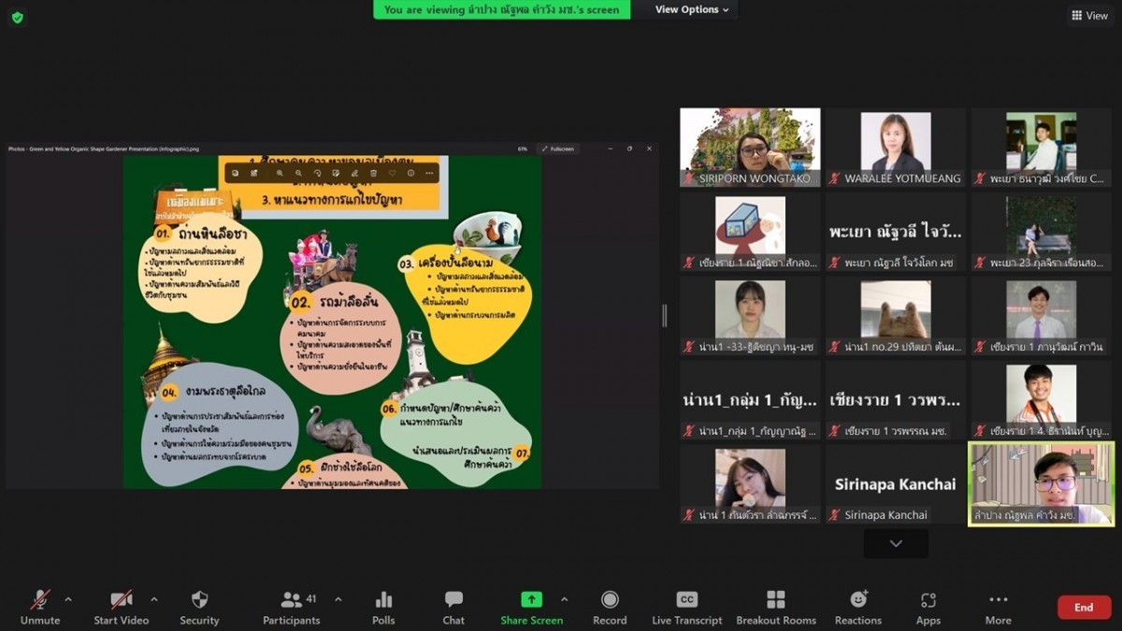This screenshot has height=631, width=1122.
Task: Click the green encryption shield icon
Action: [x=18, y=17]
